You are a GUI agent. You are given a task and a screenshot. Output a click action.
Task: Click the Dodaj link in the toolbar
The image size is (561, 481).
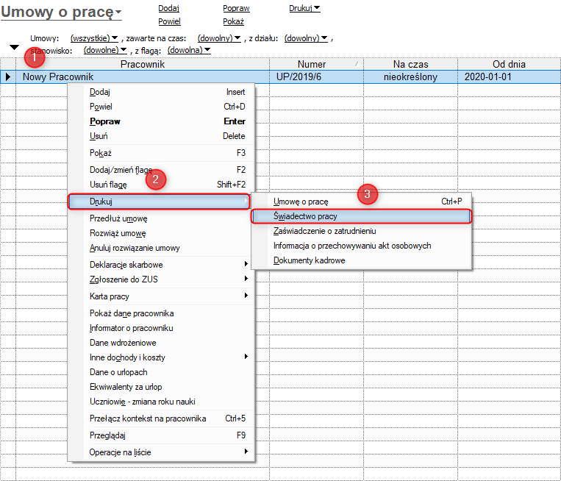click(169, 8)
